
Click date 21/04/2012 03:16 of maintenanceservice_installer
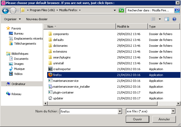(x=129, y=87)
